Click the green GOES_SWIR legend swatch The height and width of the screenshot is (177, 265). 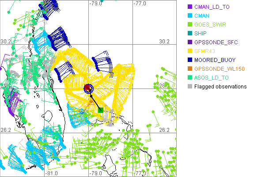coord(190,24)
